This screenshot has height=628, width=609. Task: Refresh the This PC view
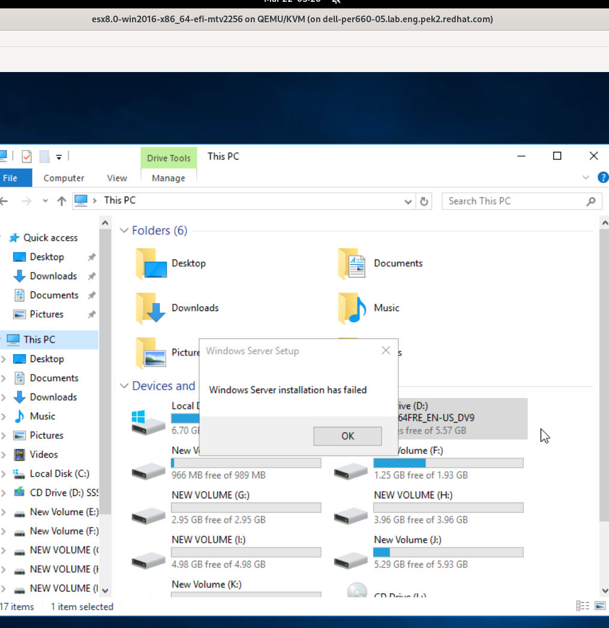[424, 201]
